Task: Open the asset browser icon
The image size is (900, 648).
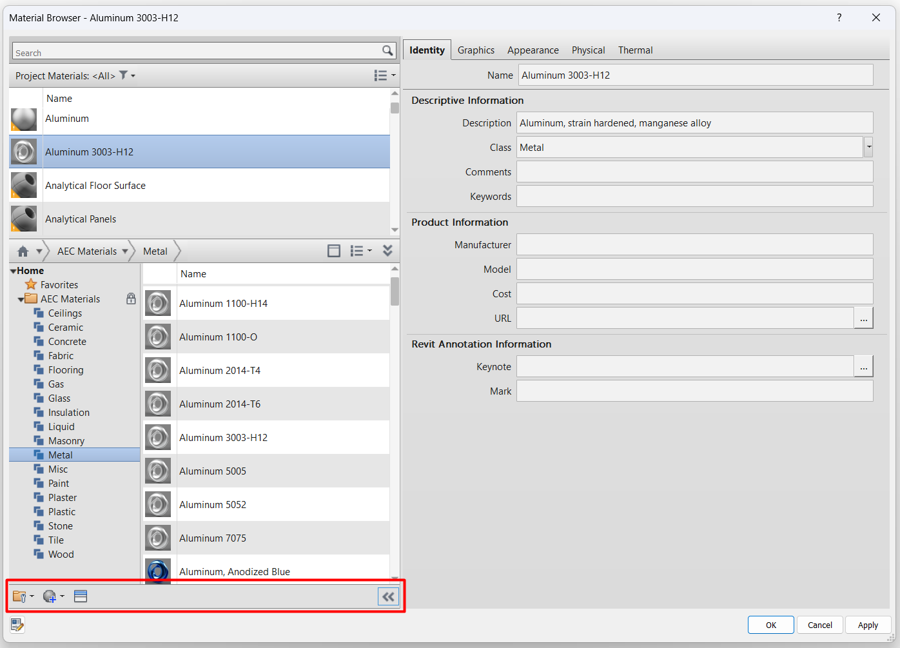Action: coord(81,596)
